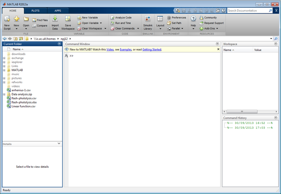Screen dimensions: 281x194
Task: Run Analyze Code
Action: click(121, 18)
